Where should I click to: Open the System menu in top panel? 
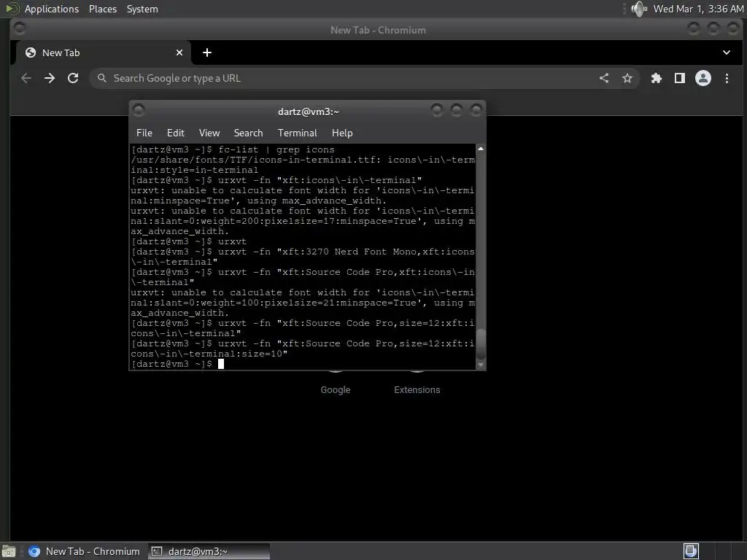coord(142,9)
